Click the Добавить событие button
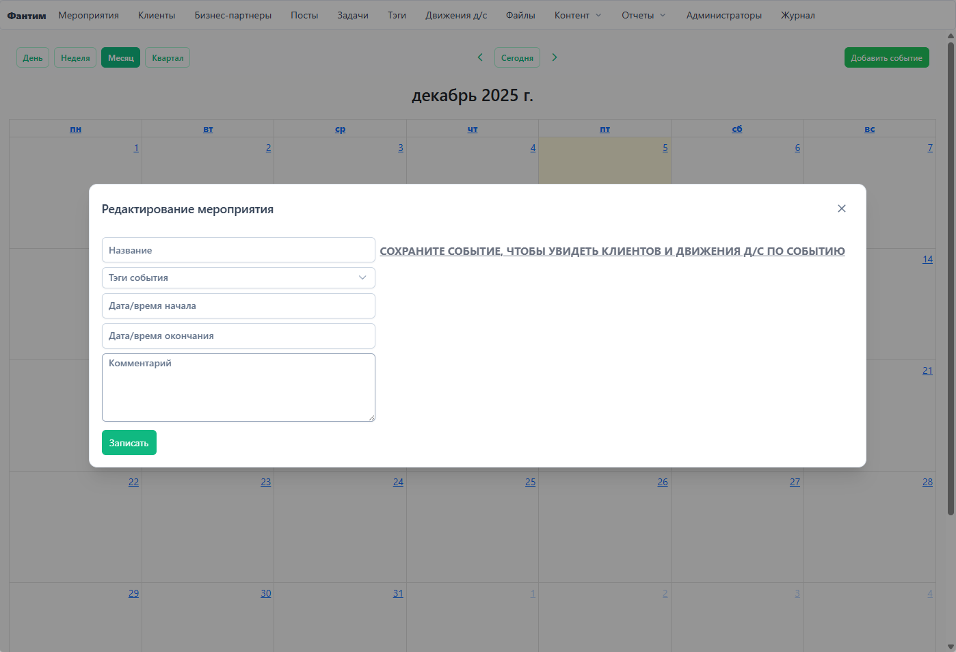Image resolution: width=956 pixels, height=652 pixels. pyautogui.click(x=886, y=57)
